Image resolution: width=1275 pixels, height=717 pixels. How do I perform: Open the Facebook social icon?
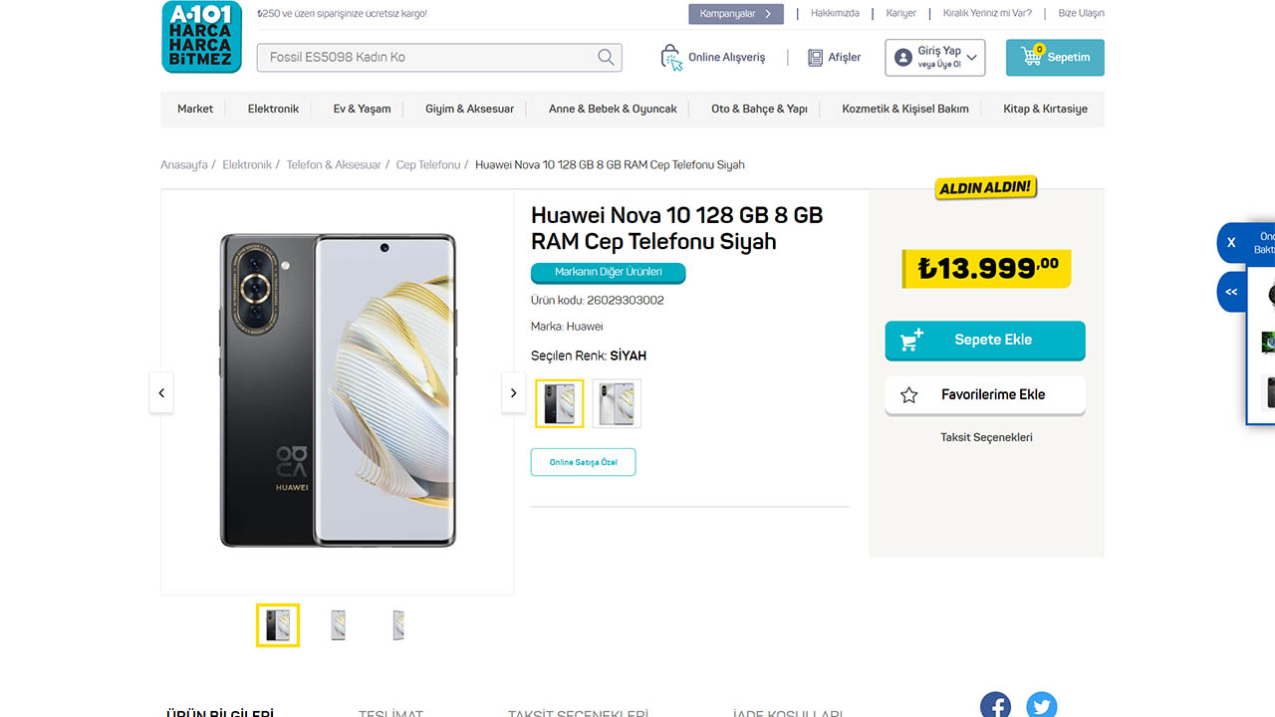point(995,706)
